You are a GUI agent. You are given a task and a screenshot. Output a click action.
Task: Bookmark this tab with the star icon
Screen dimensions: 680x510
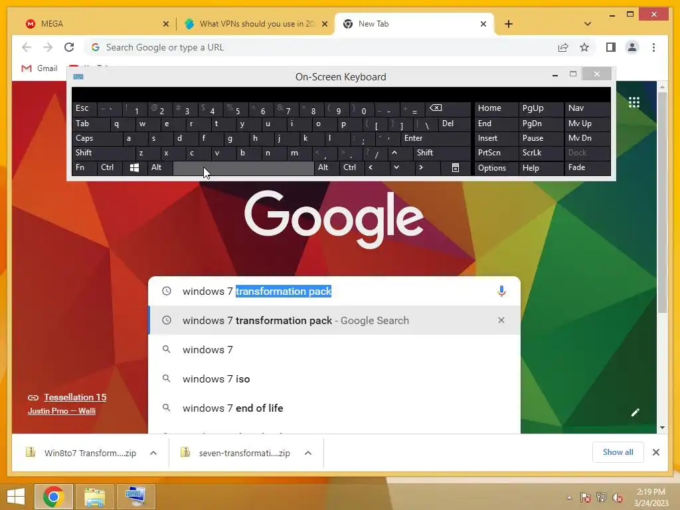tap(584, 47)
